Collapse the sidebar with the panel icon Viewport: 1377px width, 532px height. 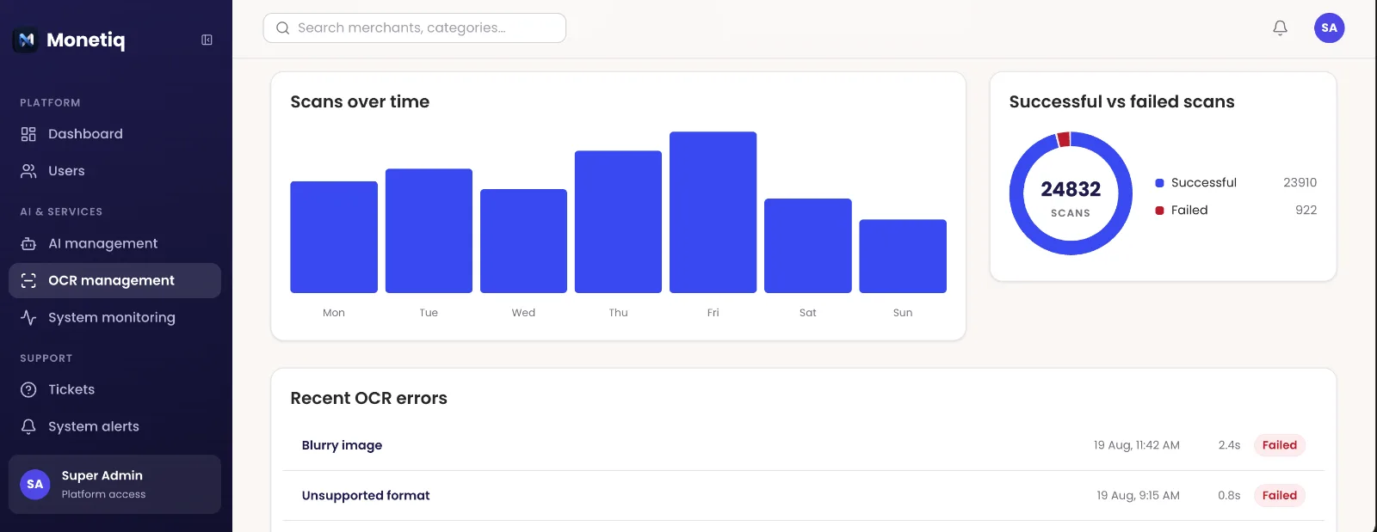click(x=207, y=40)
